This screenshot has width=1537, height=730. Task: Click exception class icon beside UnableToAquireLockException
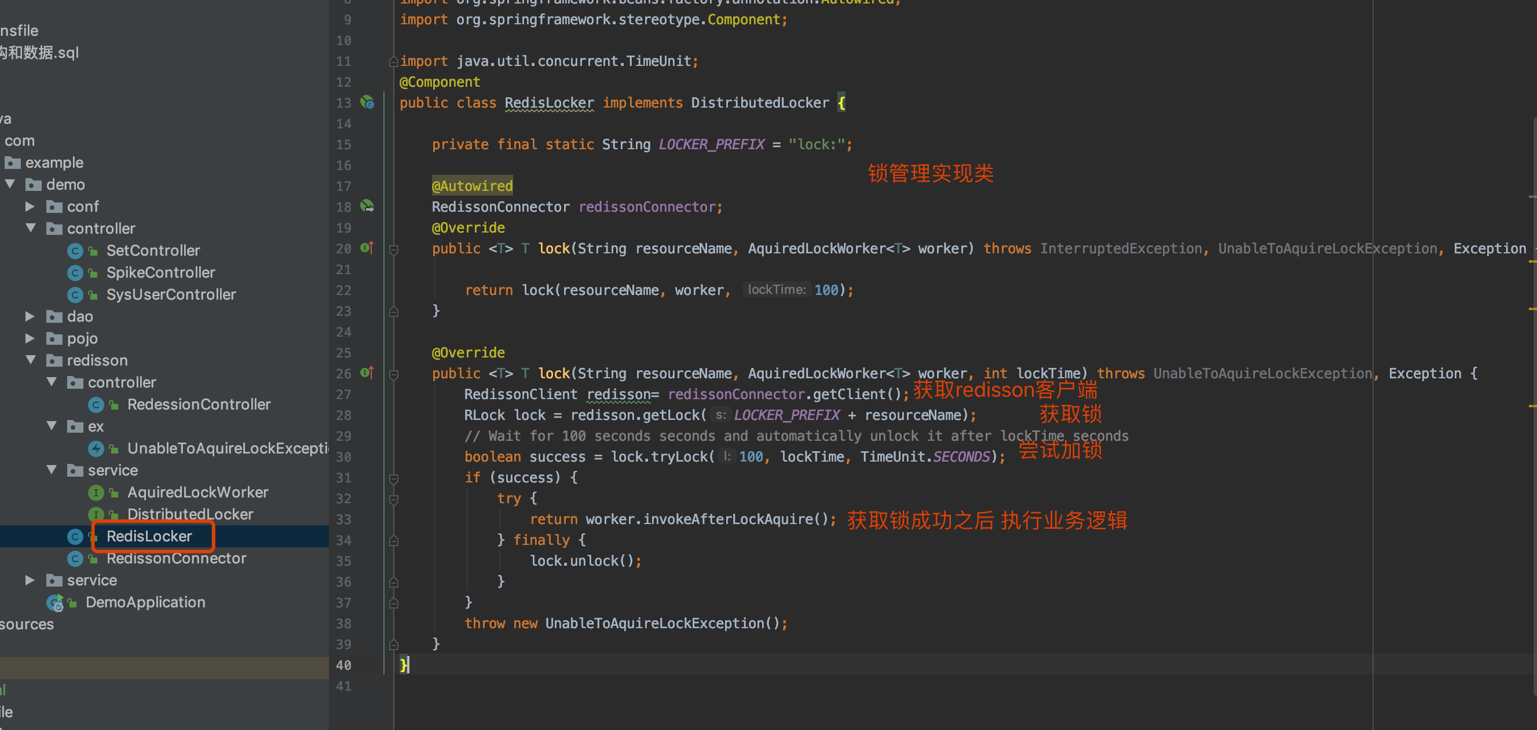click(x=96, y=449)
